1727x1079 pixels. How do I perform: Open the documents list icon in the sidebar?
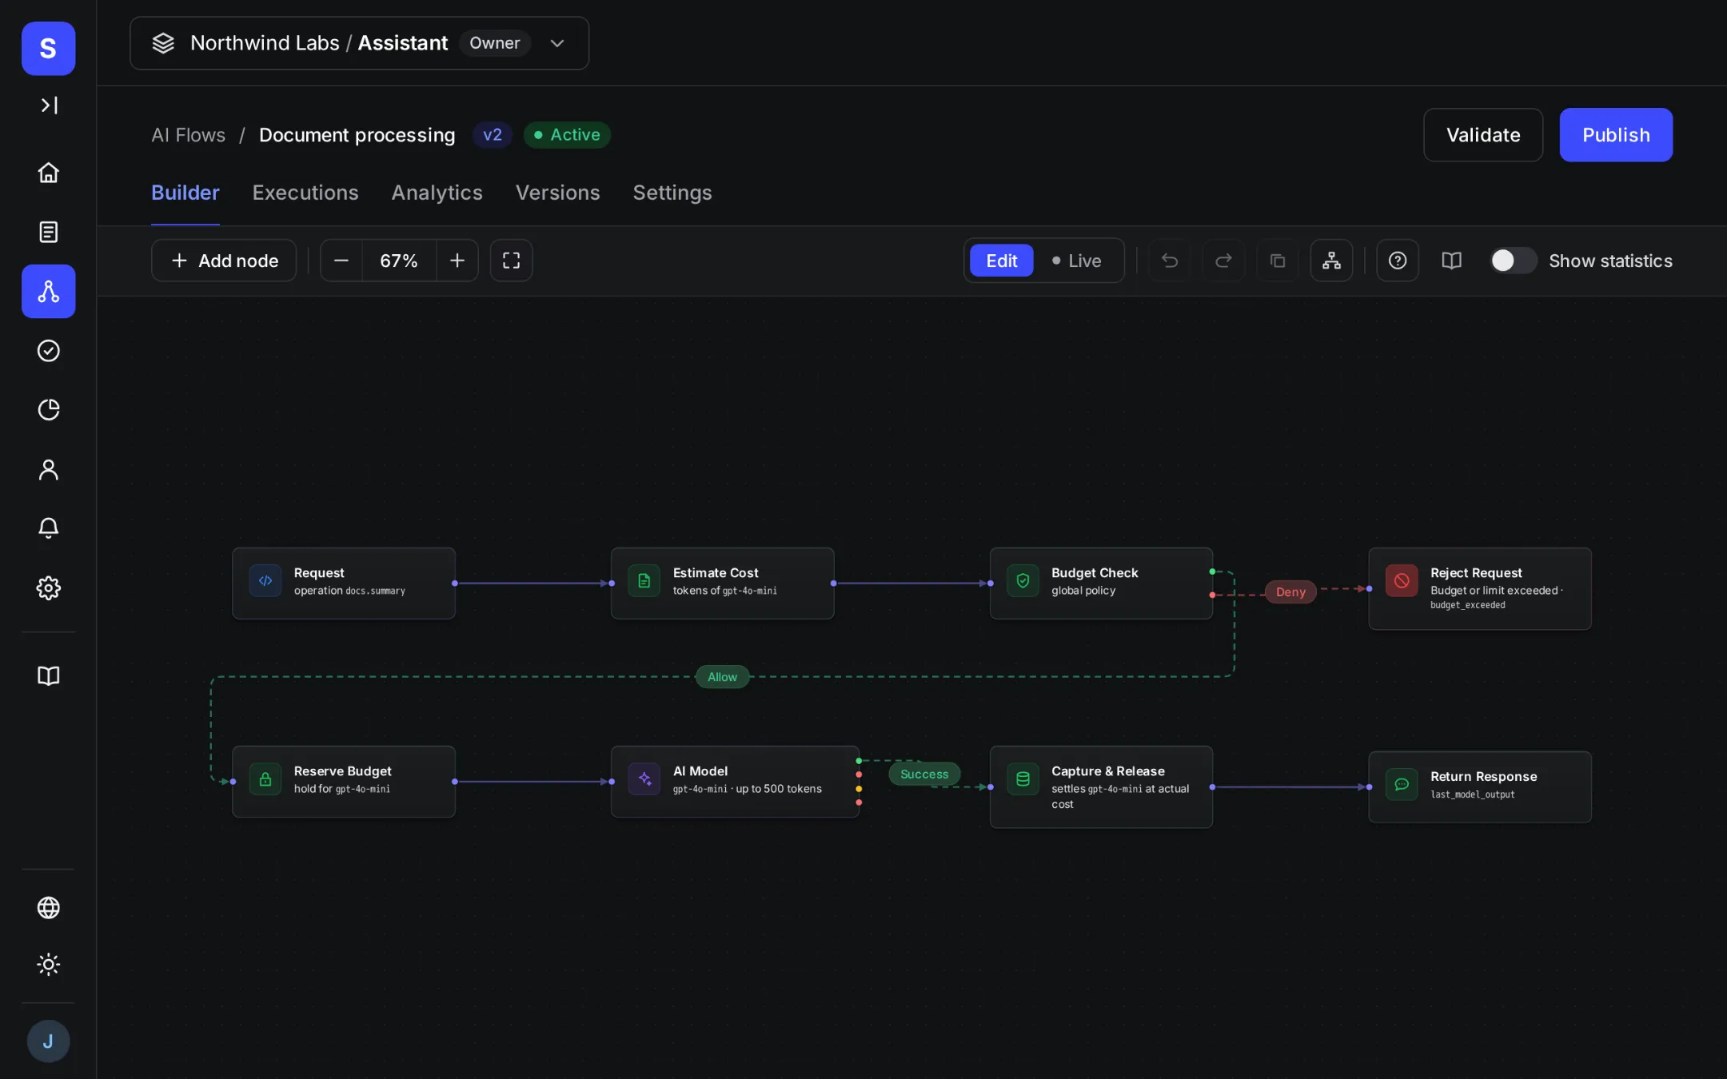click(x=49, y=232)
